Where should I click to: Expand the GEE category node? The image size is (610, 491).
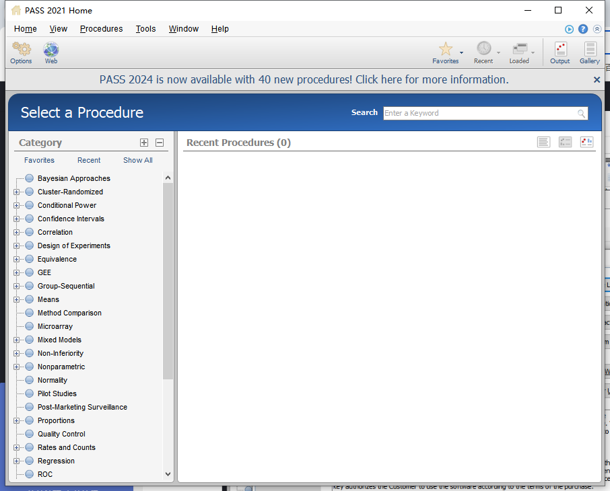16,273
